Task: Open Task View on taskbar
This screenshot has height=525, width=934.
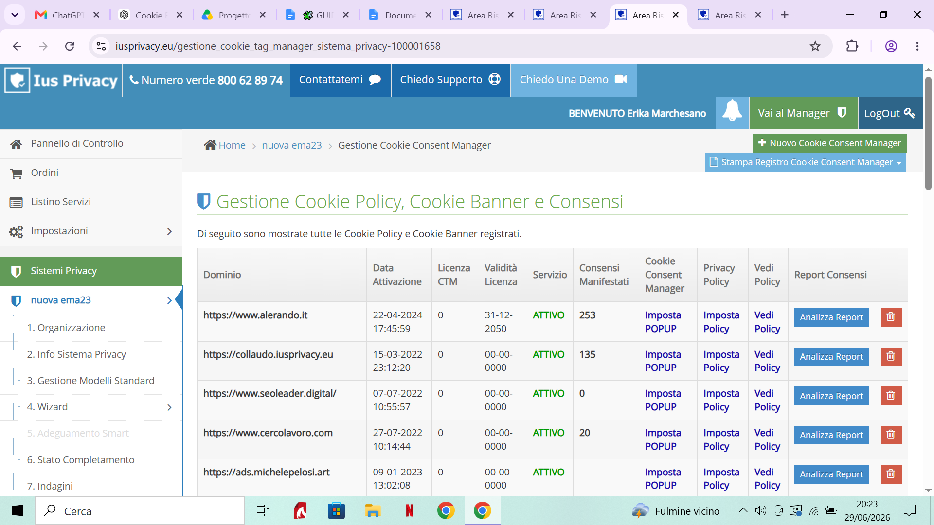Action: pyautogui.click(x=263, y=510)
